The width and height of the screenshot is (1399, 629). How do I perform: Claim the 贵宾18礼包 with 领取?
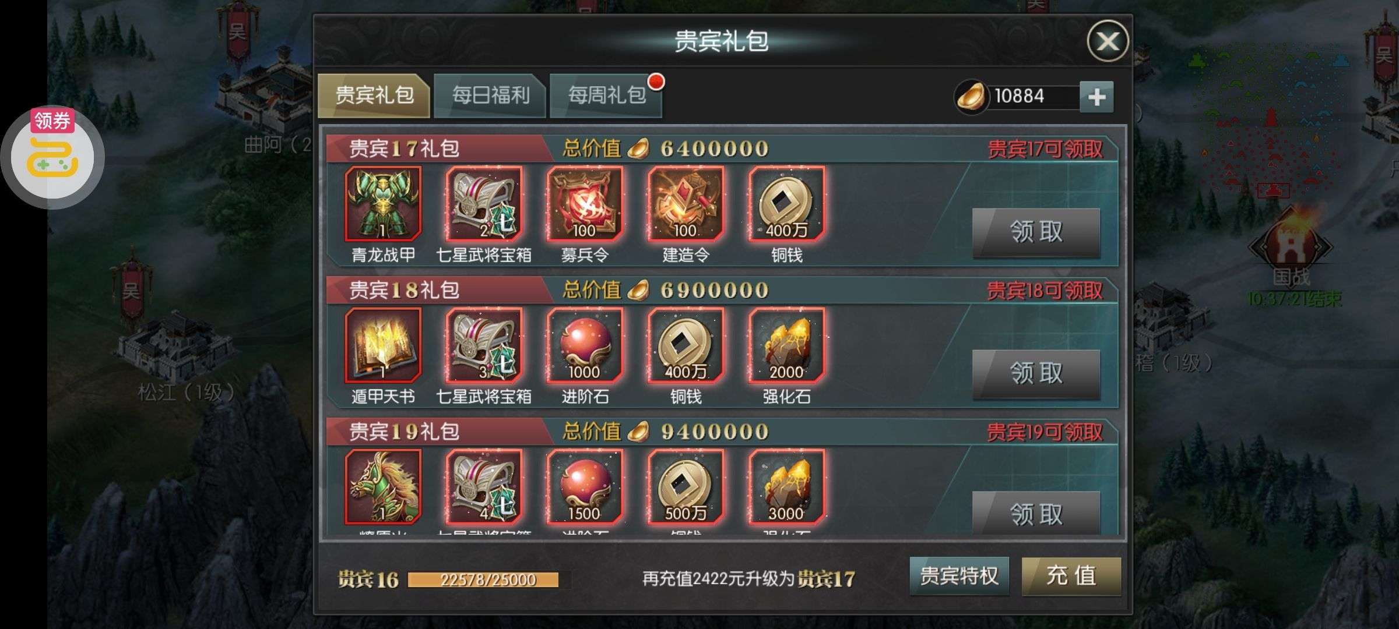tap(1036, 374)
